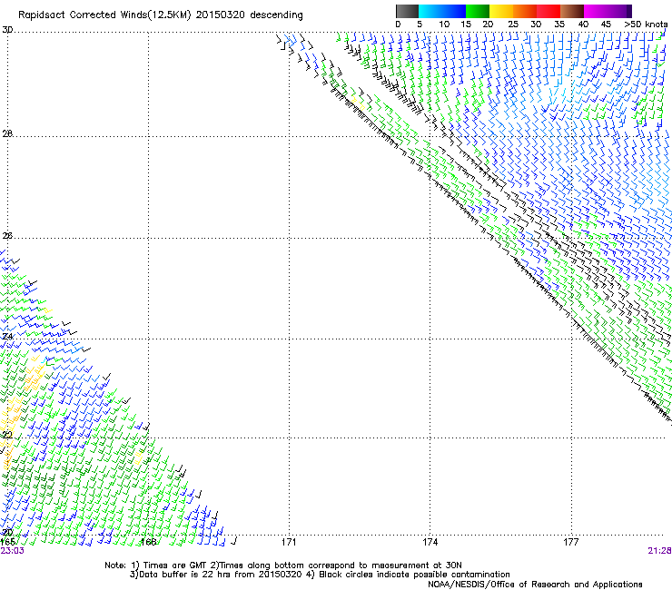Click the 'NOAA/NESDIS/Office of Research and Applications' credit
This screenshot has height=590, width=672.
(535, 585)
